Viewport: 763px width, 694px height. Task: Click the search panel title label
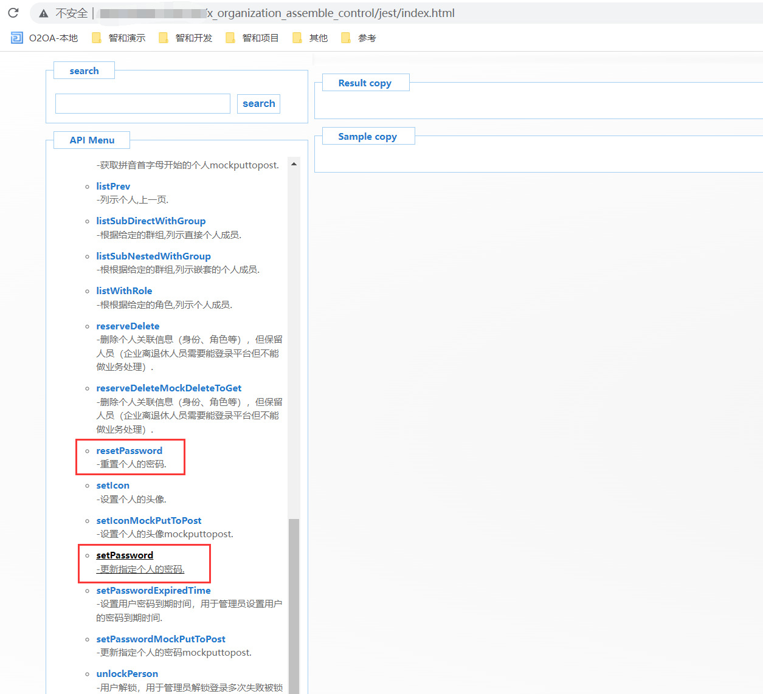click(84, 70)
